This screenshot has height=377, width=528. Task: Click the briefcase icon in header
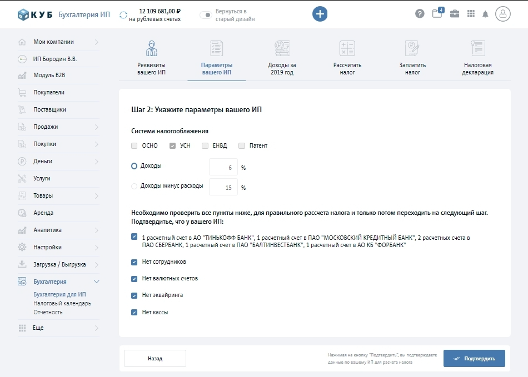tap(454, 14)
